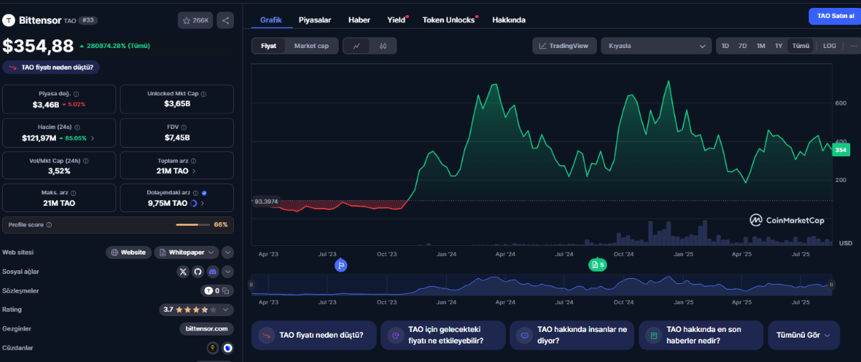Viewport: 861px width, 362px height.
Task: Click the right handle of chart range slider
Action: (830, 285)
